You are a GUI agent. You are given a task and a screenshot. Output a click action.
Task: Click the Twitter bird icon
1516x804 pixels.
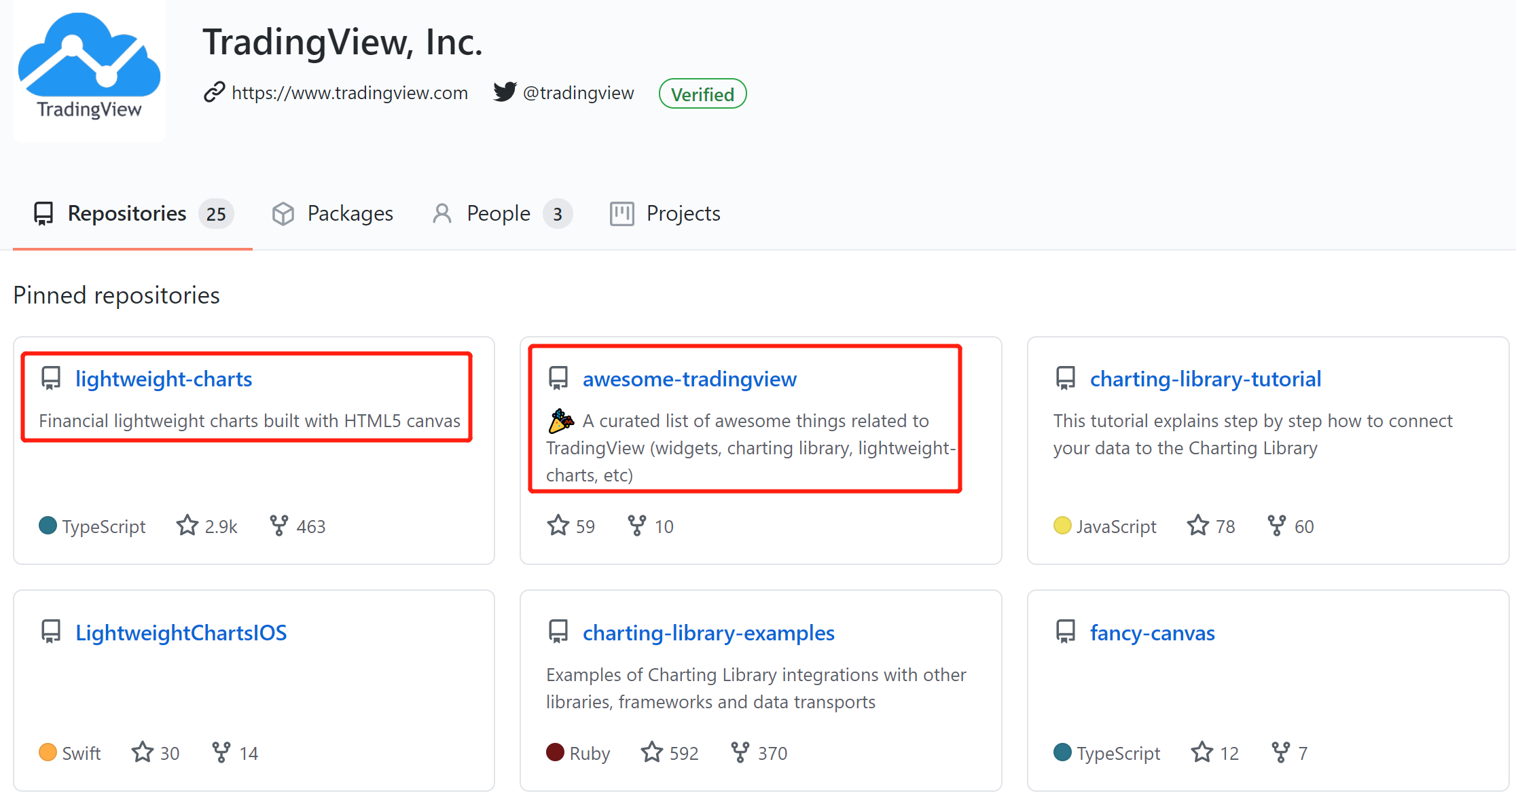(505, 92)
